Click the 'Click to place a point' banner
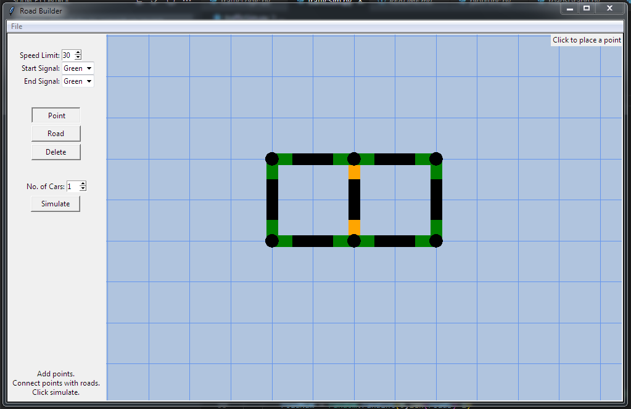 (585, 39)
